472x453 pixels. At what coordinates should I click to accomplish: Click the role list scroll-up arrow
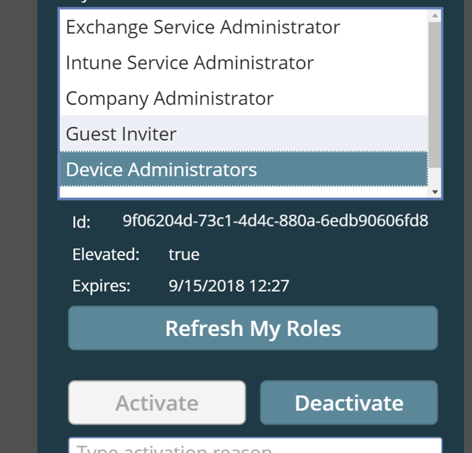coord(435,15)
